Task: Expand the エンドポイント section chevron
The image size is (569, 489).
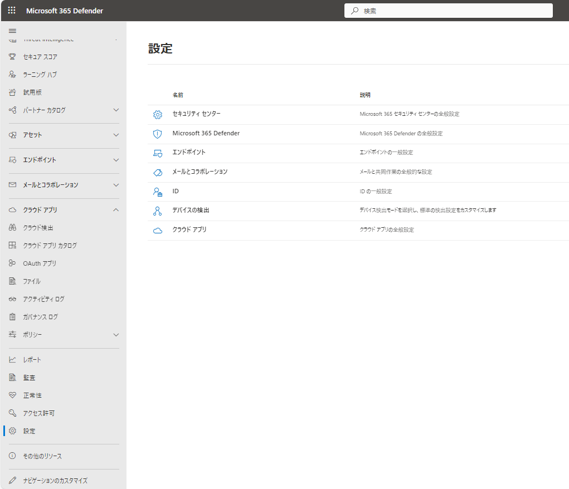Action: (116, 160)
